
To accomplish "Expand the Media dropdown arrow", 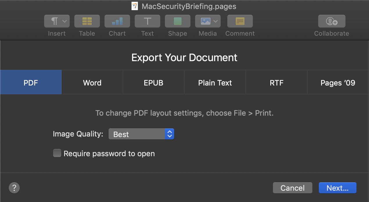I will pos(215,21).
